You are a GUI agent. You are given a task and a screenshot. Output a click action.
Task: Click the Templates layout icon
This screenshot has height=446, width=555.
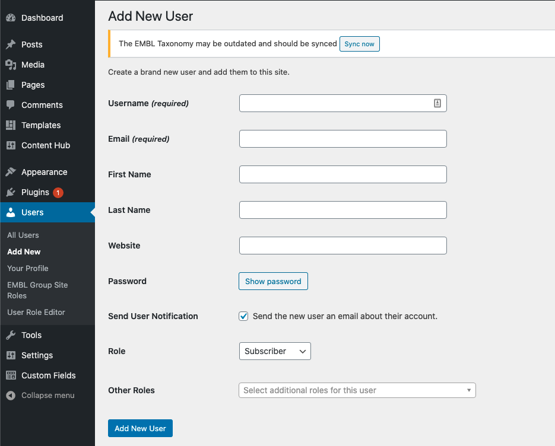coord(11,125)
